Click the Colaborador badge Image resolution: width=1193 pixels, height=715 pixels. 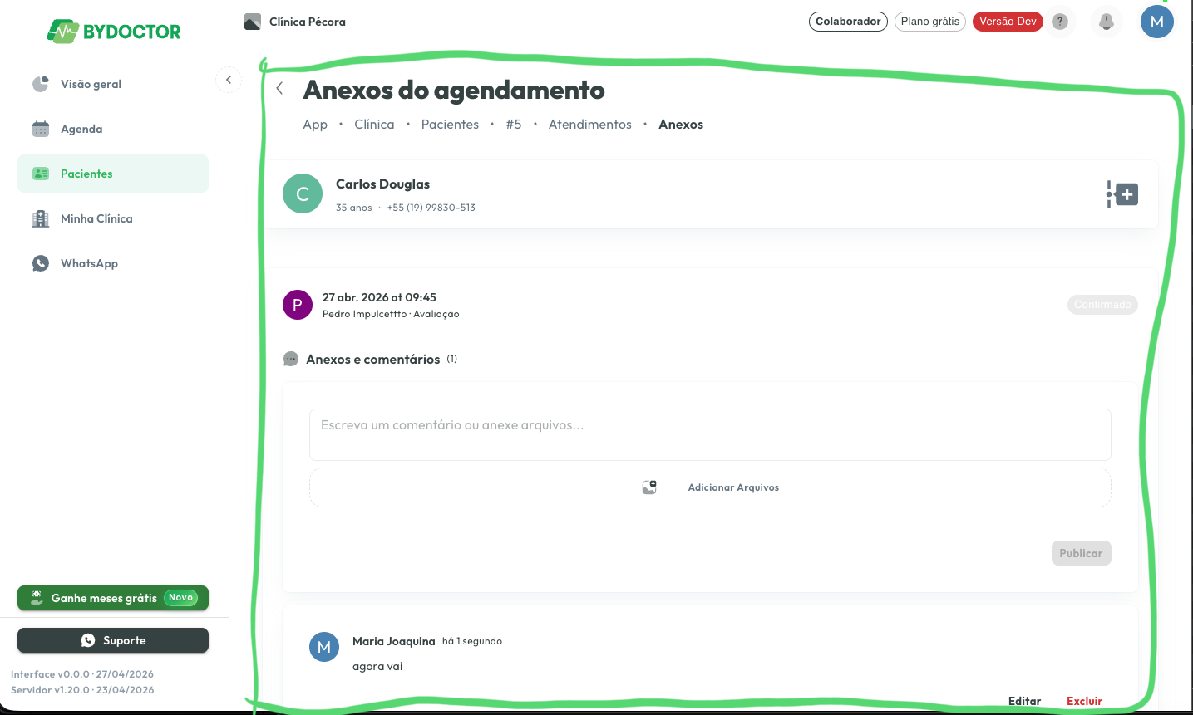pos(848,22)
